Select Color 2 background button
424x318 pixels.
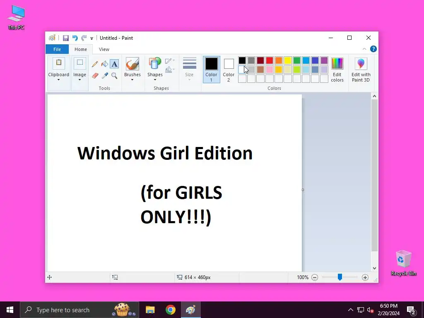(229, 70)
